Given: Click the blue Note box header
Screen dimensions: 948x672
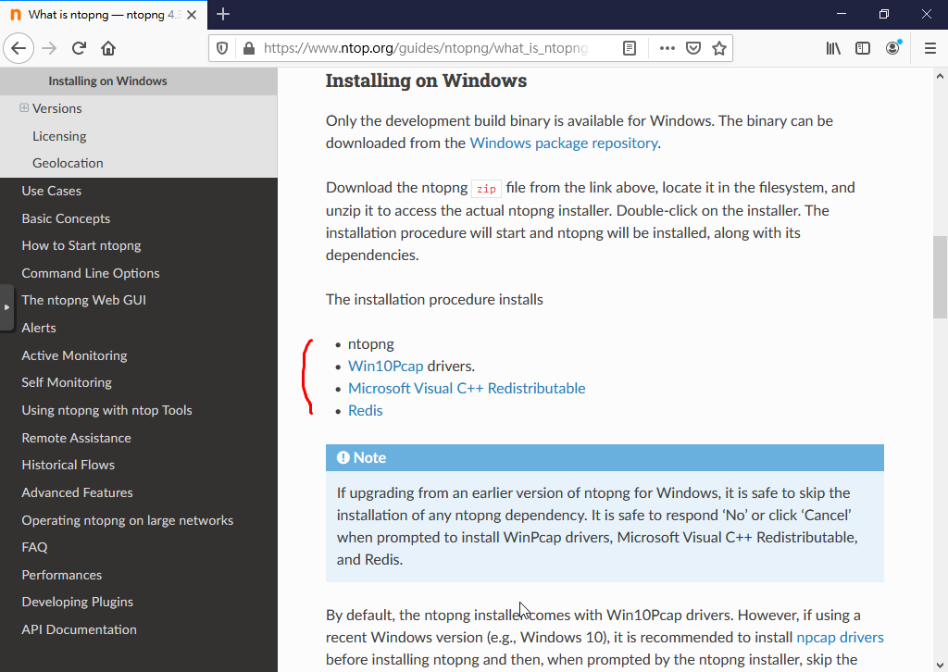Looking at the screenshot, I should 605,458.
